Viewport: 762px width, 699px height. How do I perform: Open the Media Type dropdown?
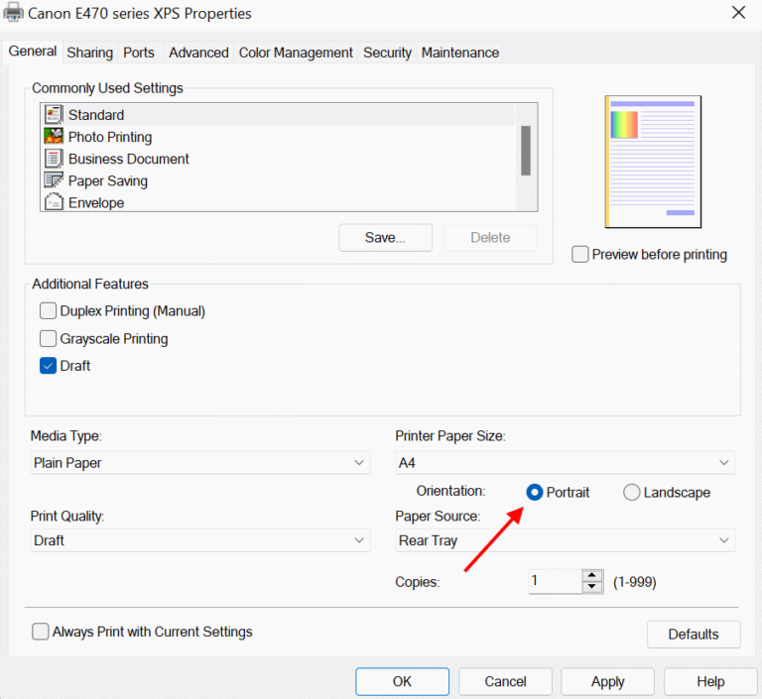pos(199,463)
